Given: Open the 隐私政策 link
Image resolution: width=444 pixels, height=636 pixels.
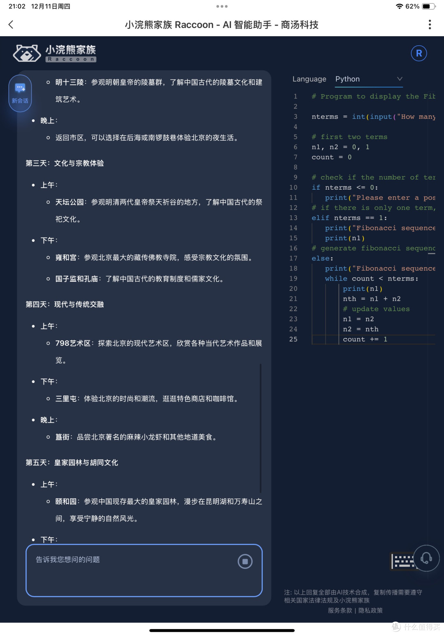Looking at the screenshot, I should point(370,610).
